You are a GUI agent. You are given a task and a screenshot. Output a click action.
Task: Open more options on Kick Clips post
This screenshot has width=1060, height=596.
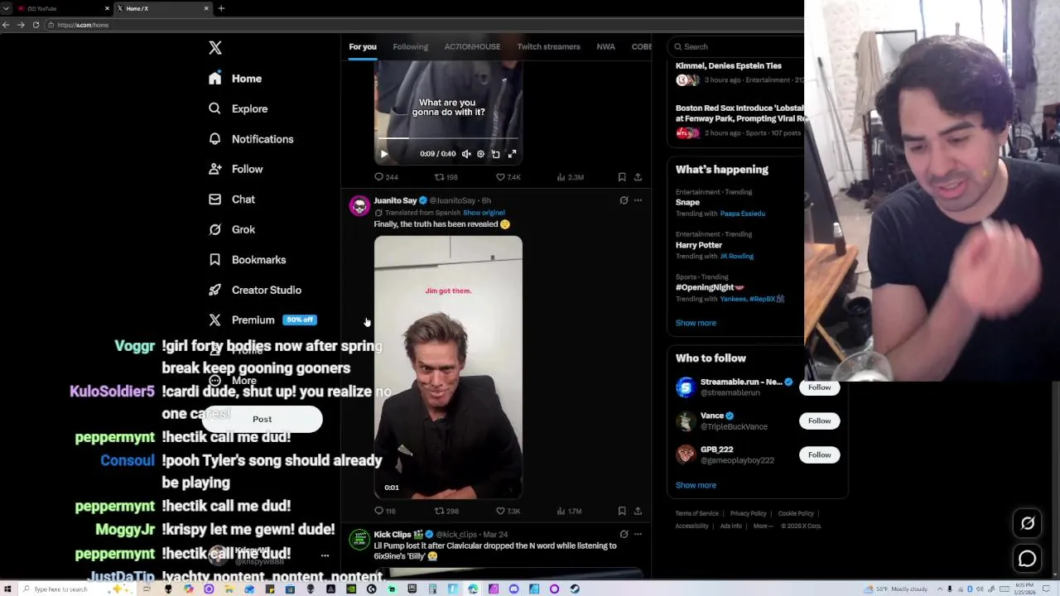pyautogui.click(x=638, y=535)
